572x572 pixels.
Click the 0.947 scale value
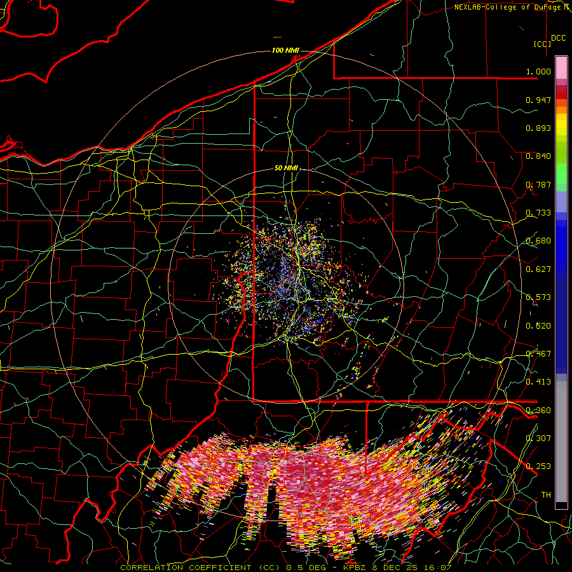(538, 100)
